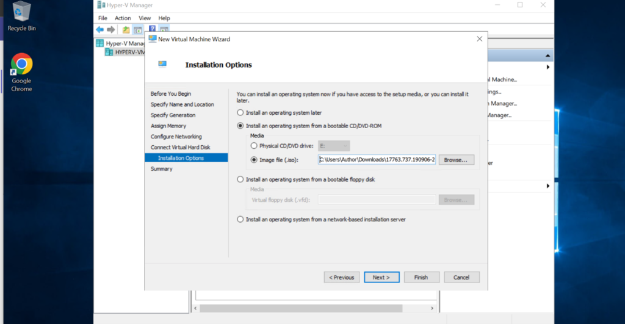Viewport: 625px width, 324px height.
Task: Go to Before You Begin wizard step
Action: (x=171, y=93)
